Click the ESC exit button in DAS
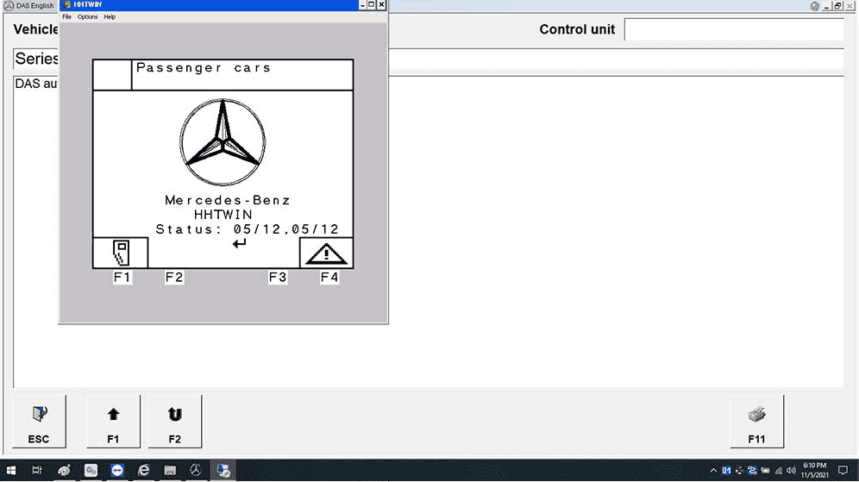 click(39, 421)
